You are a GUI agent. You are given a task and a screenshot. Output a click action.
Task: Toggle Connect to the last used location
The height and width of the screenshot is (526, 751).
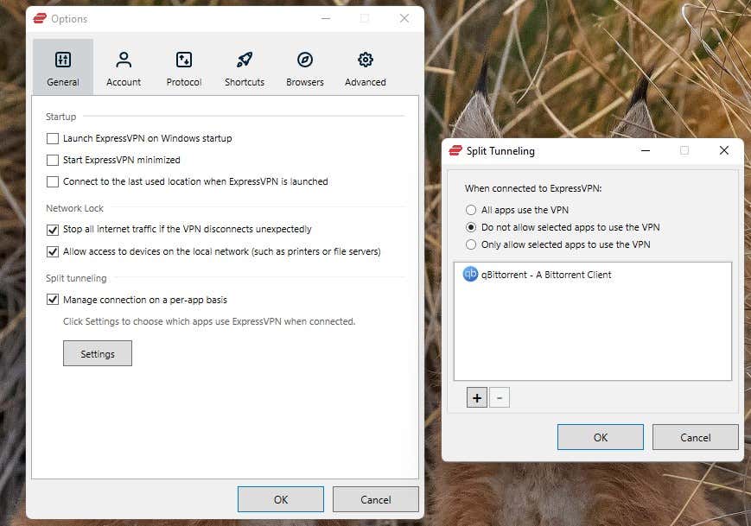pos(53,182)
